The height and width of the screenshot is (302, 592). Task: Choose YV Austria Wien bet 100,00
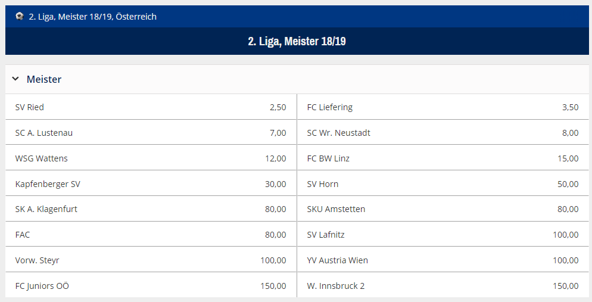point(443,260)
